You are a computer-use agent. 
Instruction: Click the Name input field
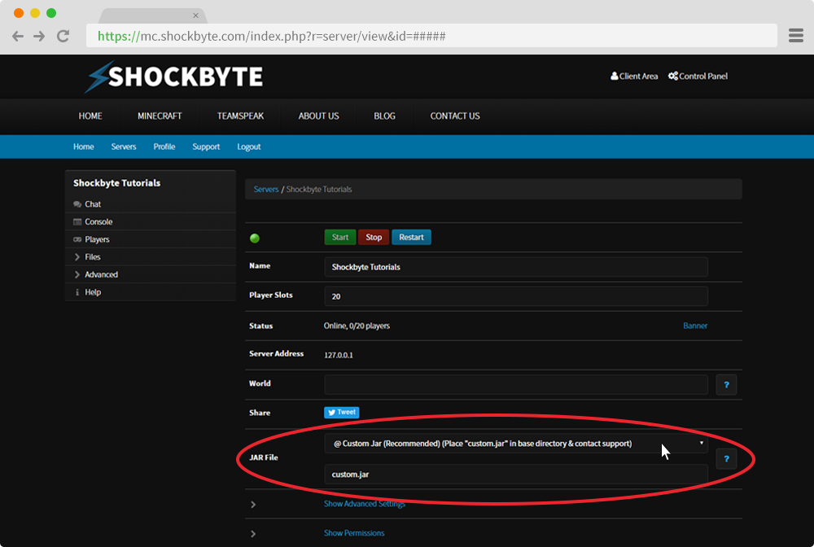click(x=516, y=267)
